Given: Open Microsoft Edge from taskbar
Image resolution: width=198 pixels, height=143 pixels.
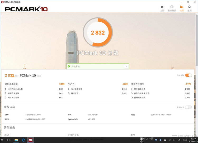Looking at the screenshot, I should click(23, 140).
